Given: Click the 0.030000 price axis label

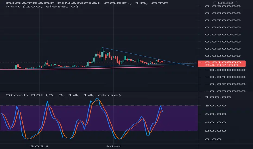Looking at the screenshot, I should [x=223, y=49].
